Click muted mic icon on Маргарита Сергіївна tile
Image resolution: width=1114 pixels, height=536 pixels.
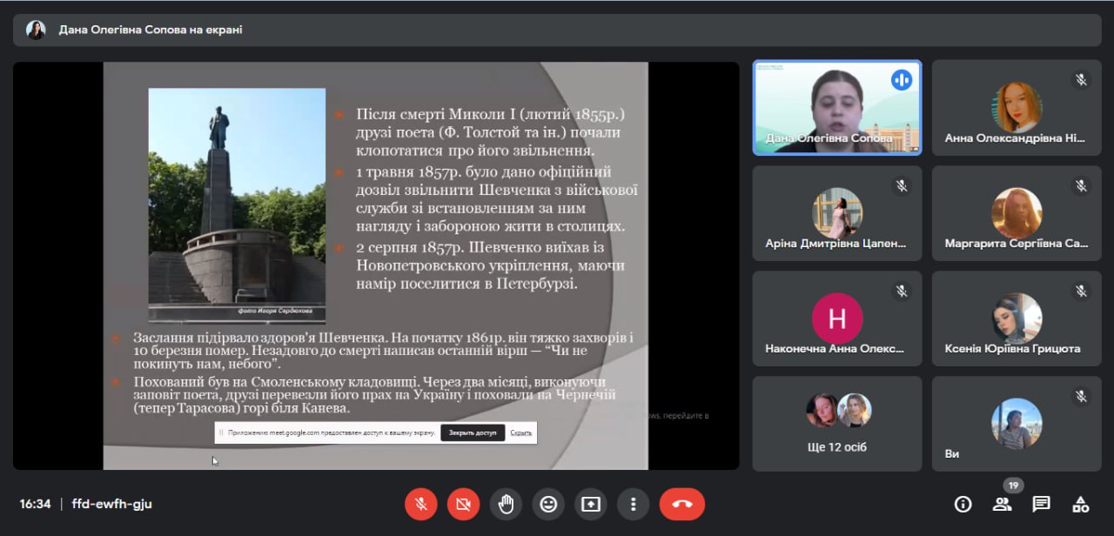click(x=1081, y=186)
